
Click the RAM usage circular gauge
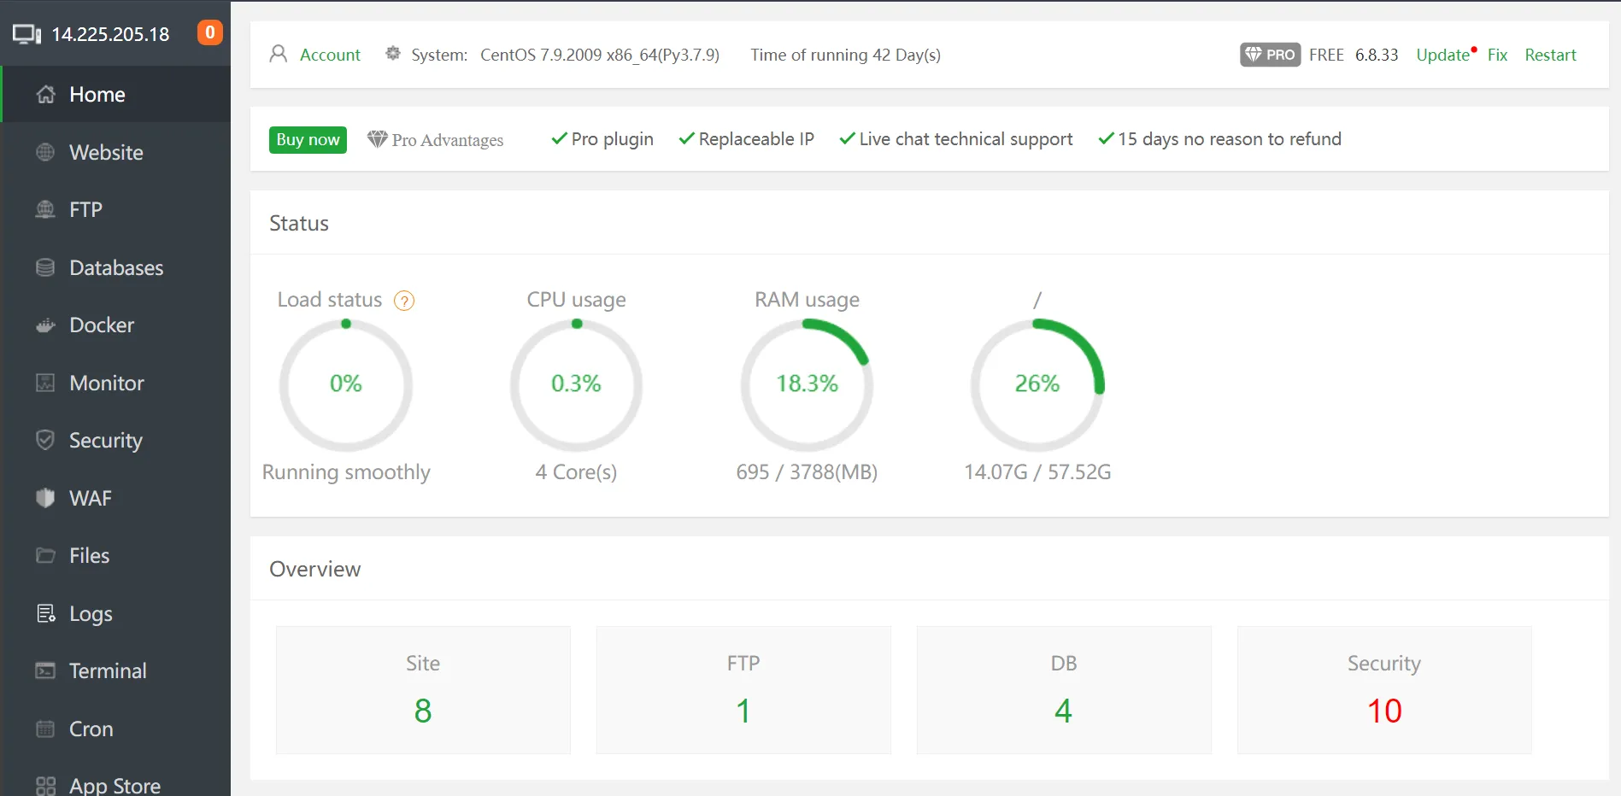pyautogui.click(x=807, y=384)
